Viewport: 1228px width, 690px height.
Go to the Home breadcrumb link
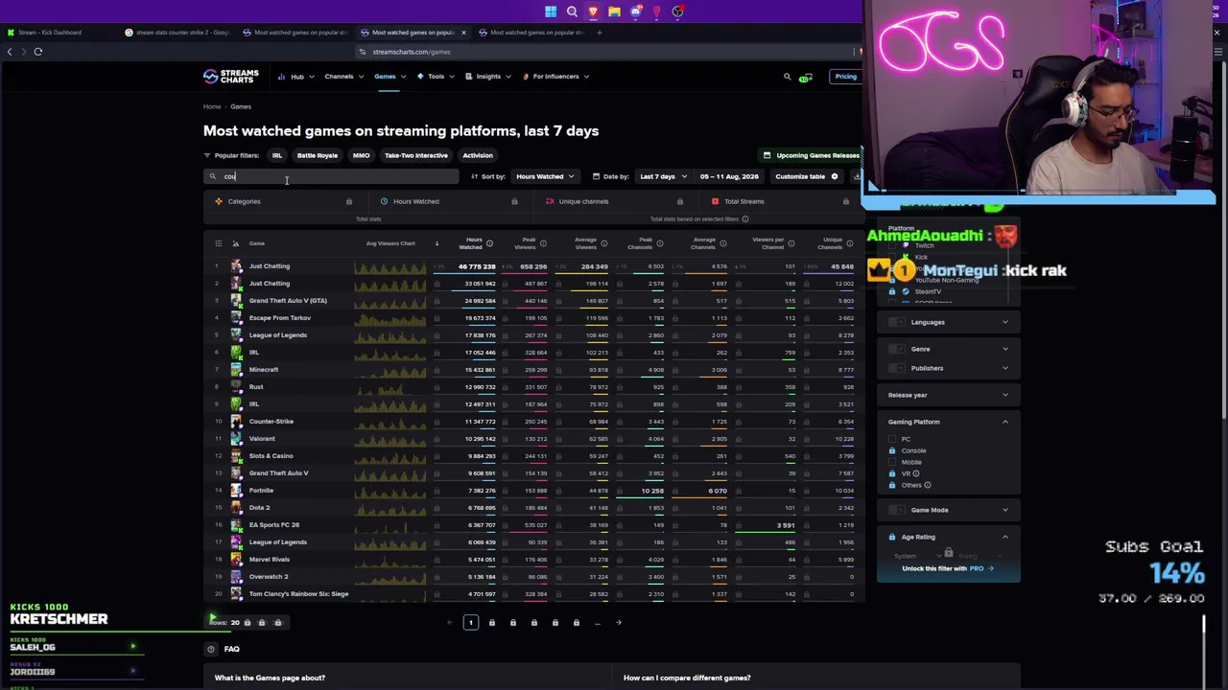pos(212,107)
